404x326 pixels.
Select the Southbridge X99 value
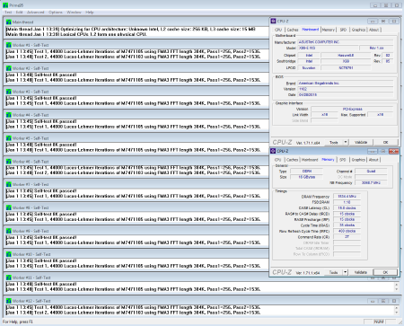[346, 61]
